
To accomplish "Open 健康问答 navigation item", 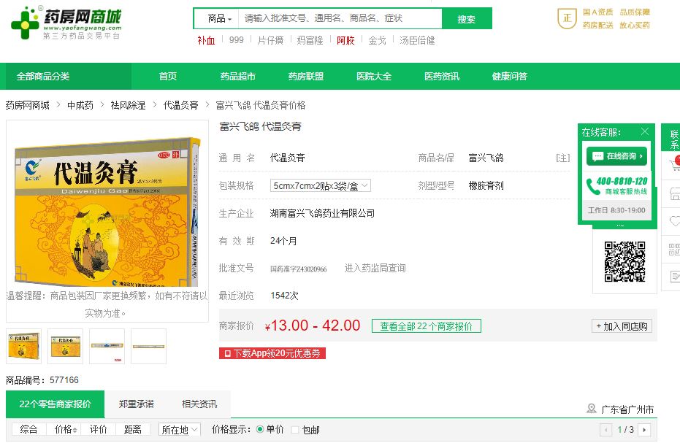I will click(x=510, y=77).
